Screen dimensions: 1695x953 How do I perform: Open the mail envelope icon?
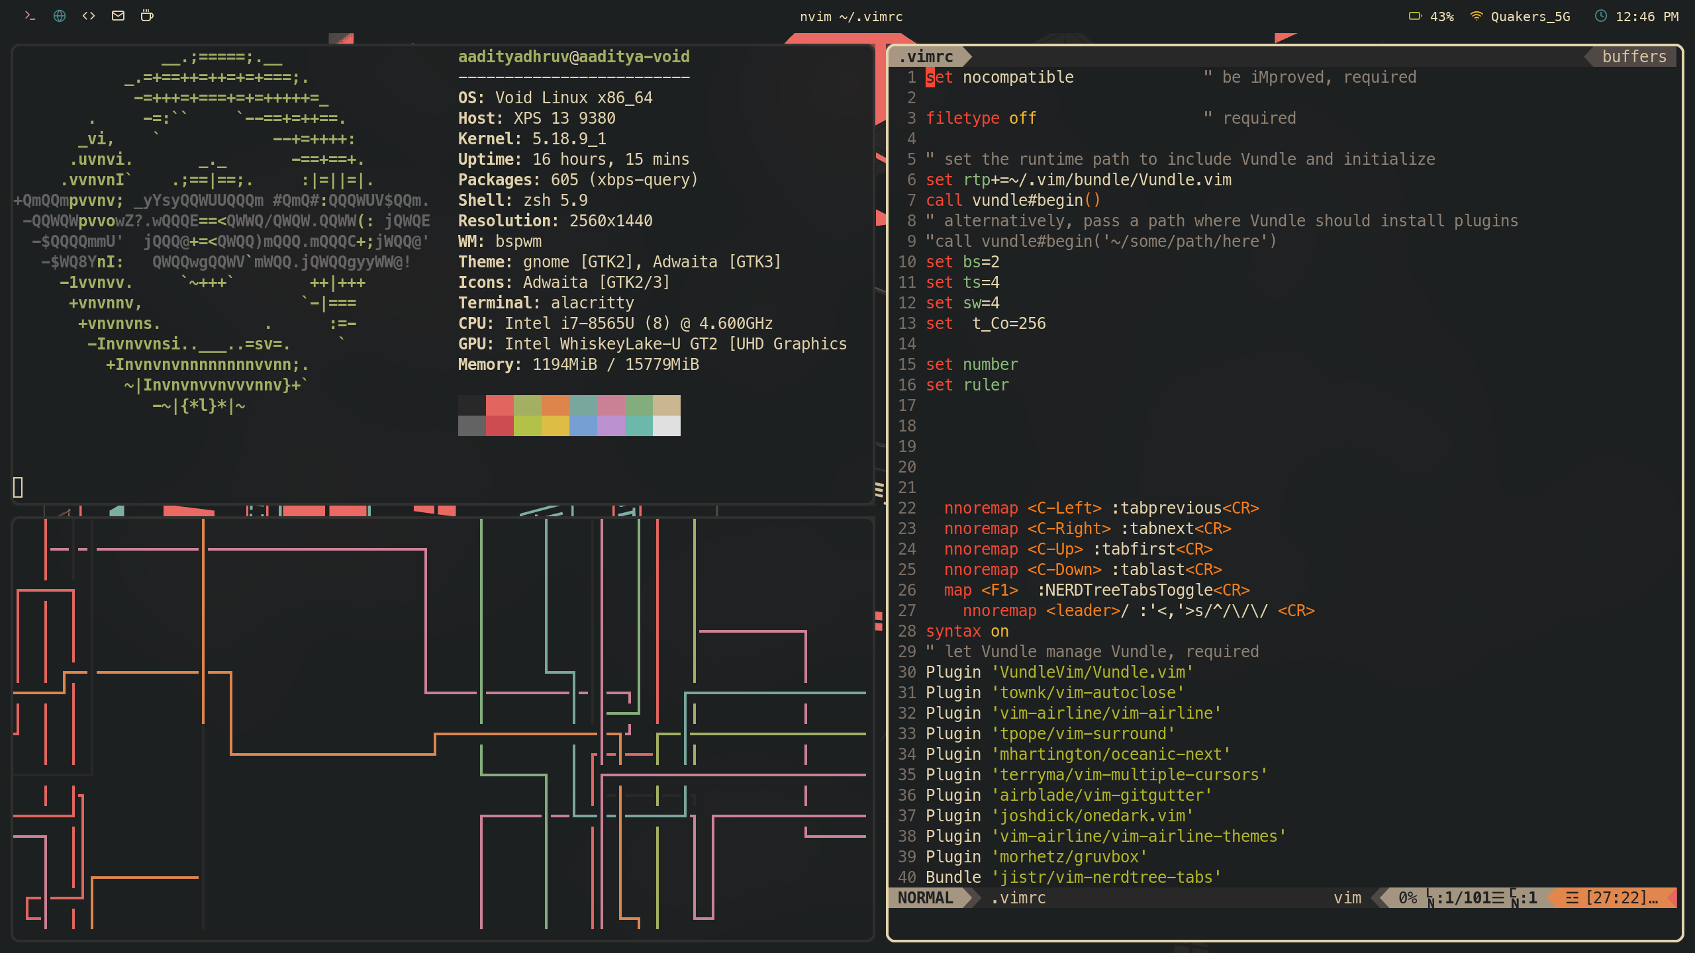118,16
